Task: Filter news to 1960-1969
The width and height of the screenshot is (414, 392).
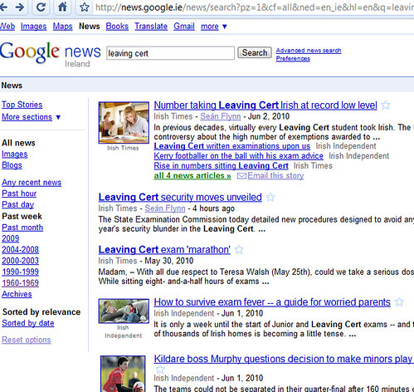Action: pyautogui.click(x=20, y=283)
